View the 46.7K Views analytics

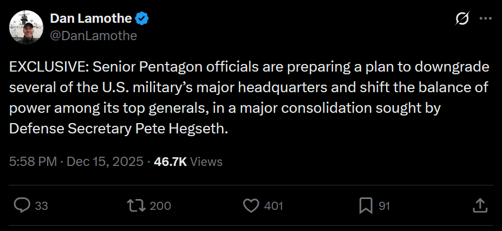tap(188, 162)
